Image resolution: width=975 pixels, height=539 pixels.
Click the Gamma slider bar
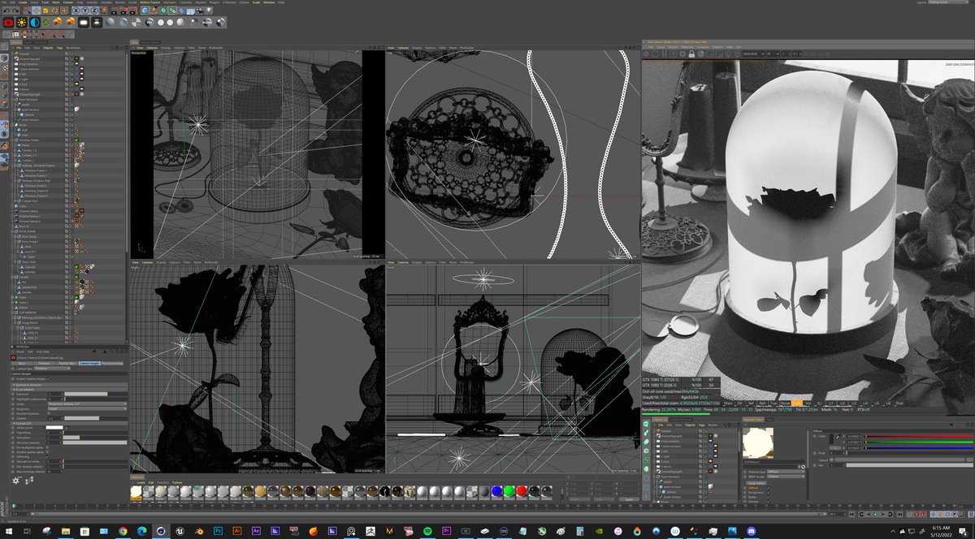click(x=96, y=418)
